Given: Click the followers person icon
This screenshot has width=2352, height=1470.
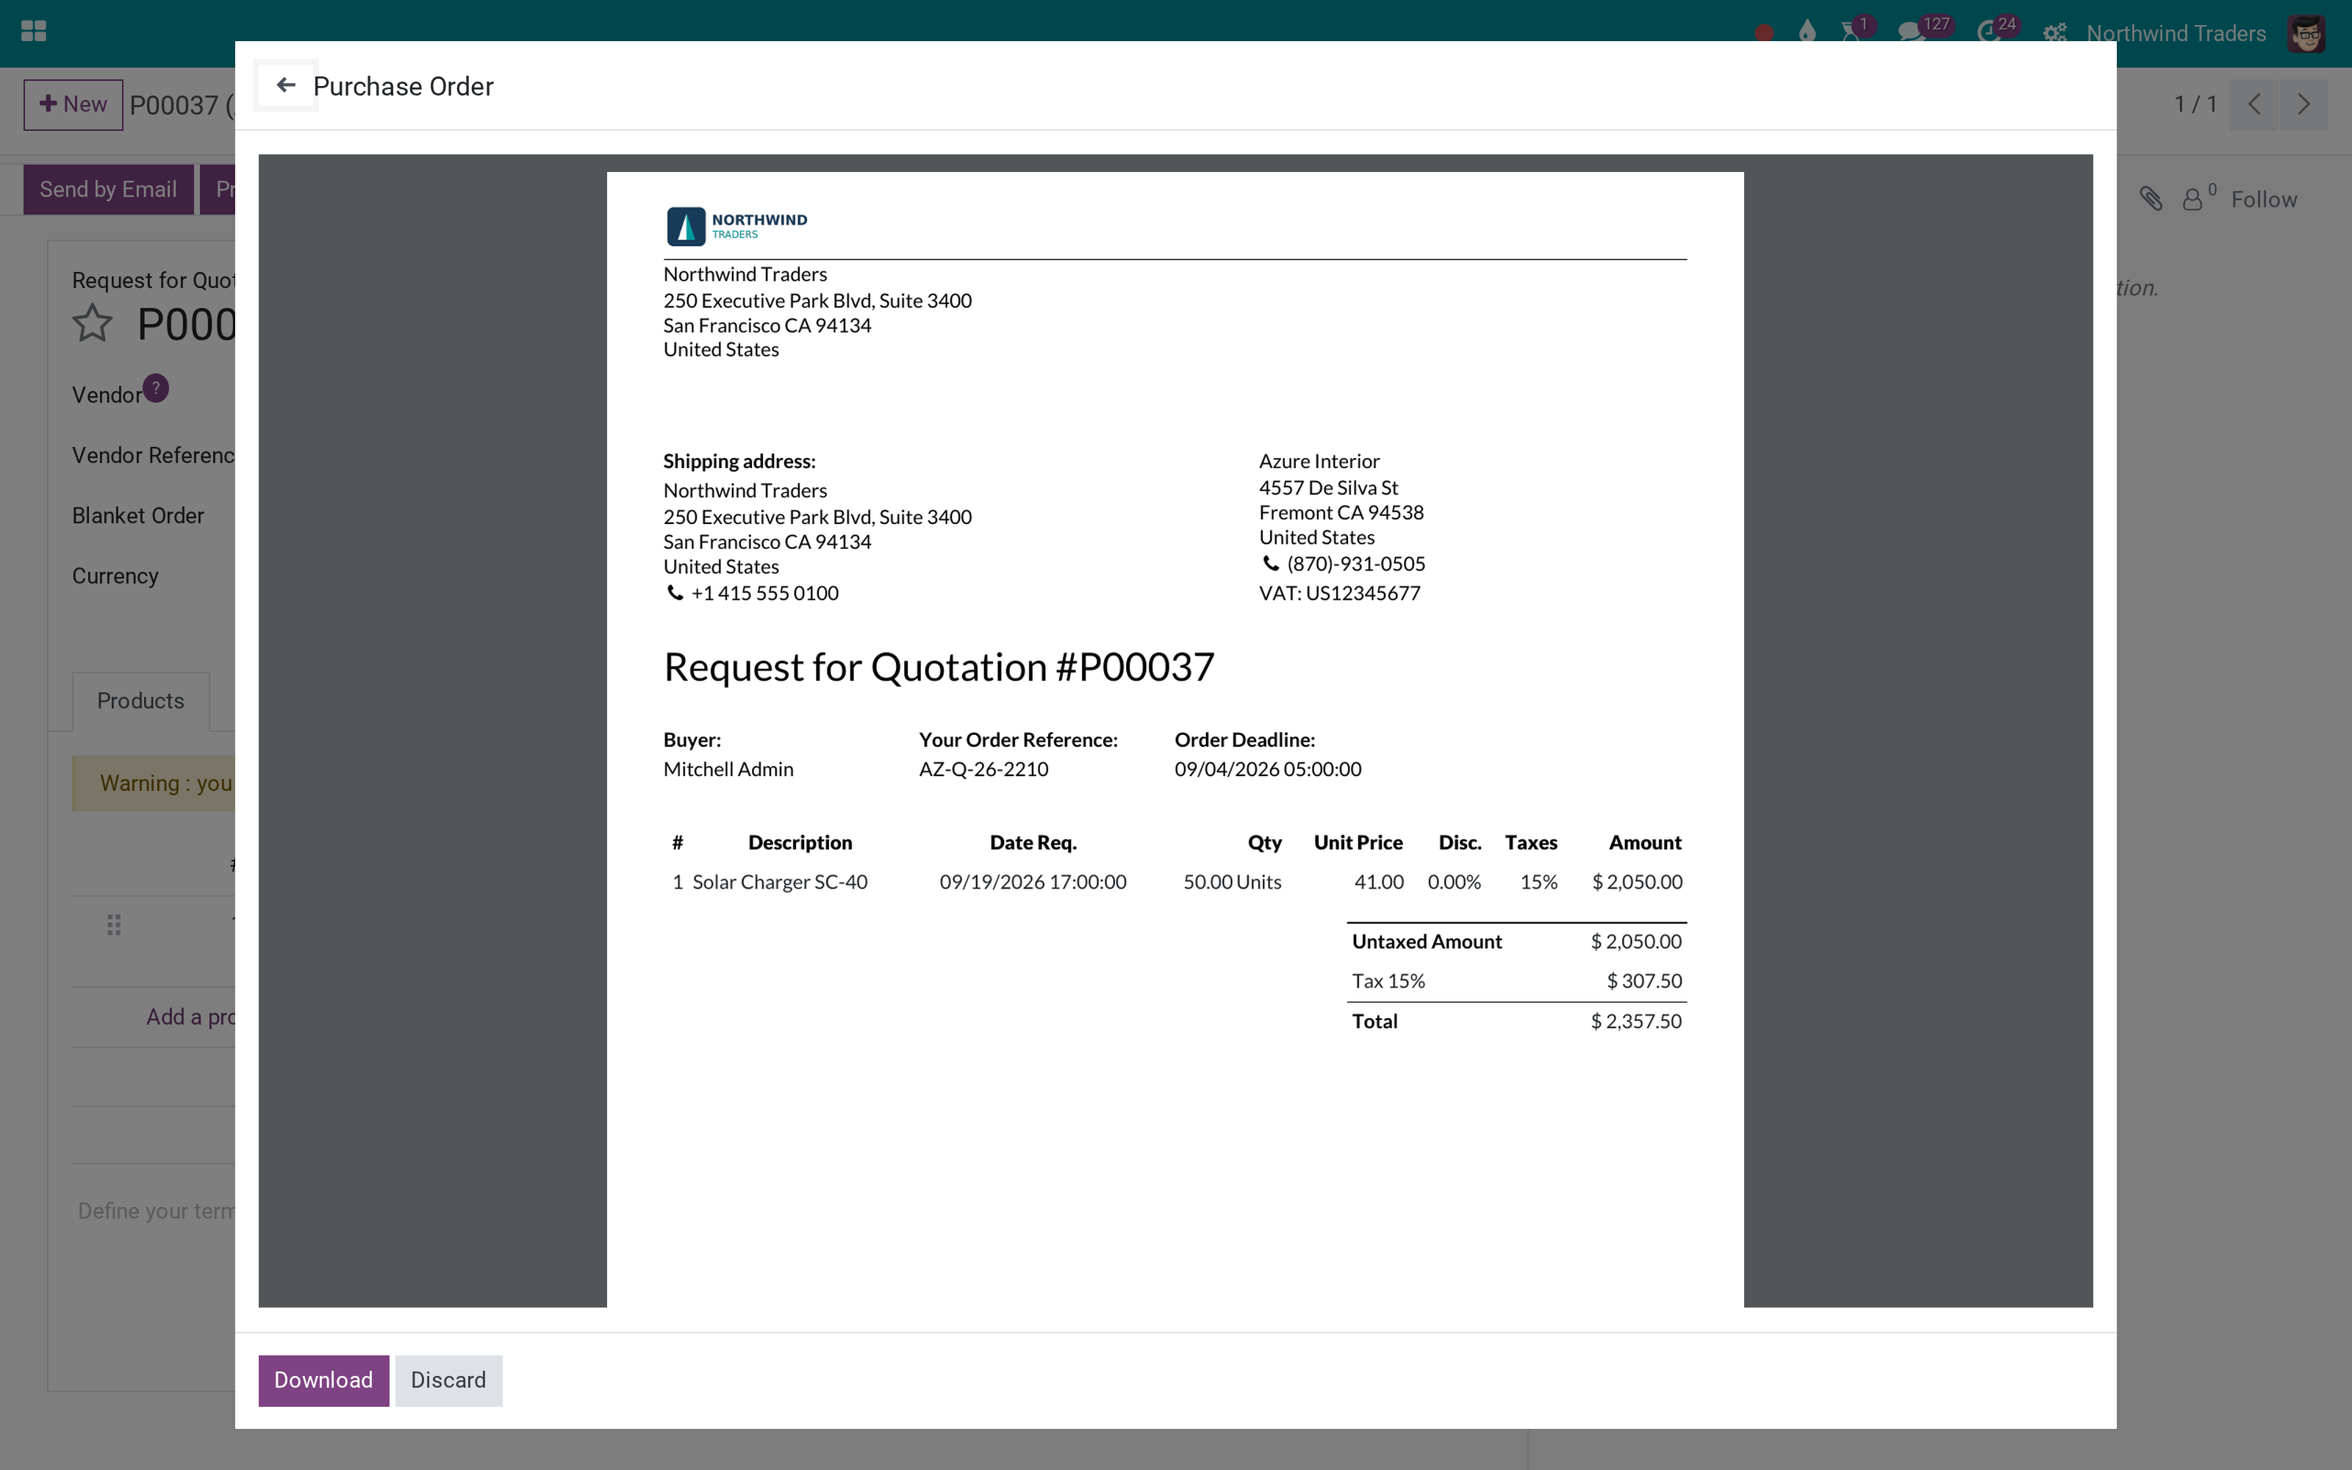Looking at the screenshot, I should pos(2193,199).
